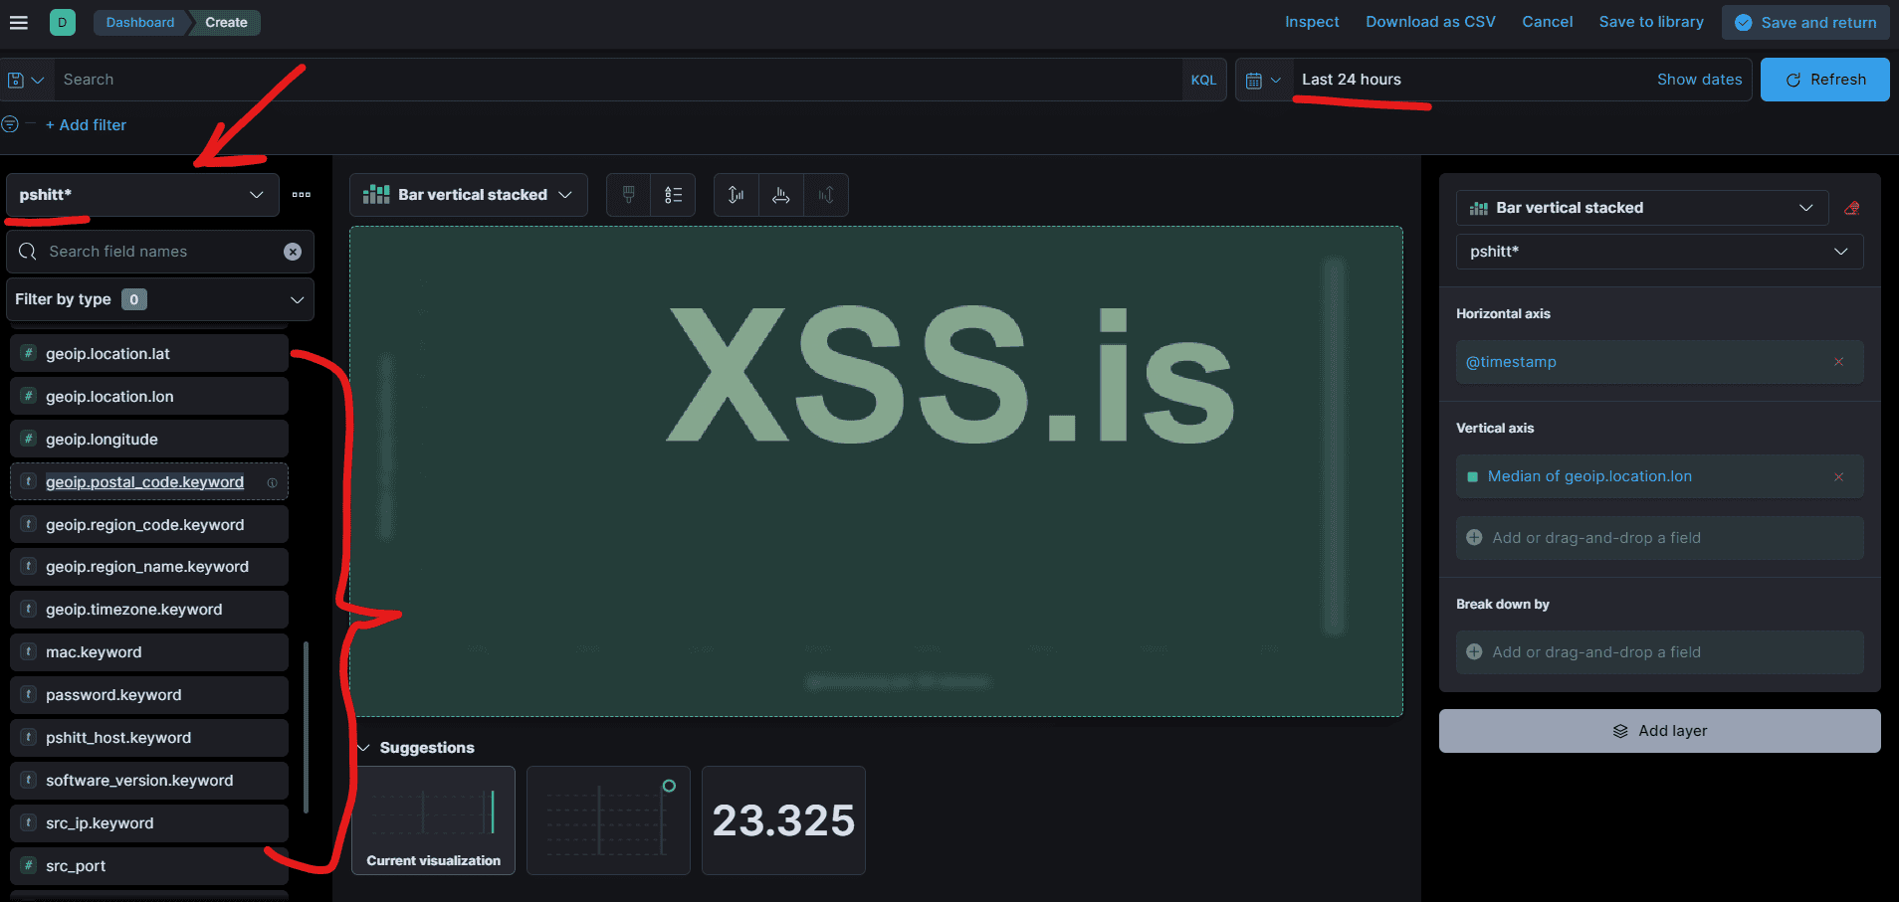Open the calendar quick date menu
Screen dimensions: 1899x902
1263,80
